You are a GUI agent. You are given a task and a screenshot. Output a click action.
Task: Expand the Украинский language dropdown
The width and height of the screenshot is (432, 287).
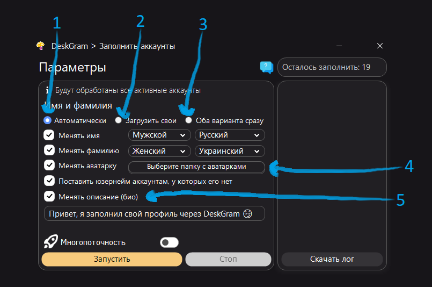pos(230,151)
